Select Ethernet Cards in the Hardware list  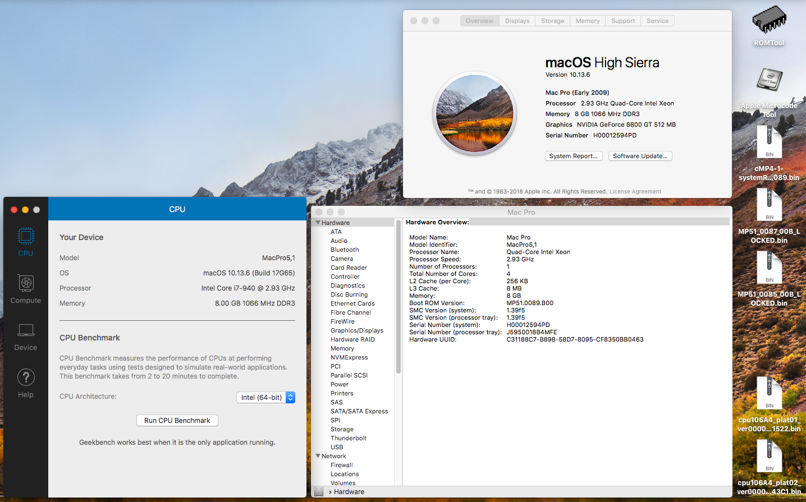pos(352,303)
